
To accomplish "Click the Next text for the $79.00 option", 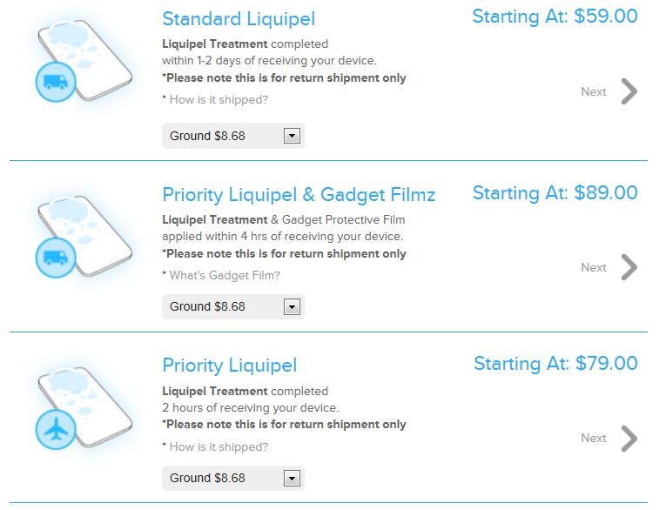I will (594, 439).
